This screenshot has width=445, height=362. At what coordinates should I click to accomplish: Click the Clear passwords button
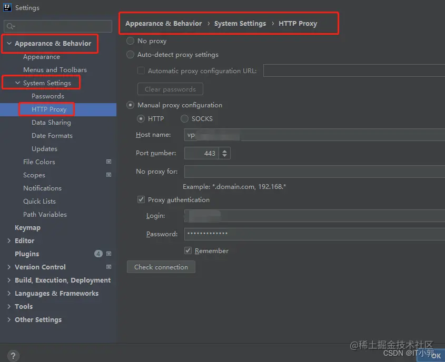pyautogui.click(x=170, y=89)
